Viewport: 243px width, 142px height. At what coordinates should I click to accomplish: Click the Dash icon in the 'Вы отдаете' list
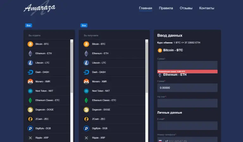(30, 72)
